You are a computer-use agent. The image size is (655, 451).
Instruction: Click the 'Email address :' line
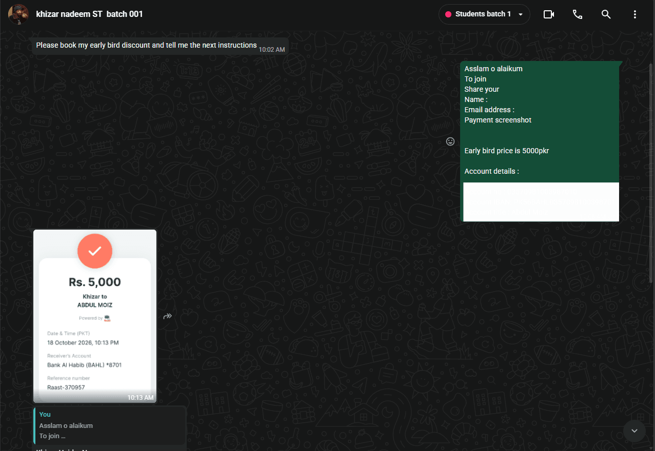pyautogui.click(x=489, y=110)
